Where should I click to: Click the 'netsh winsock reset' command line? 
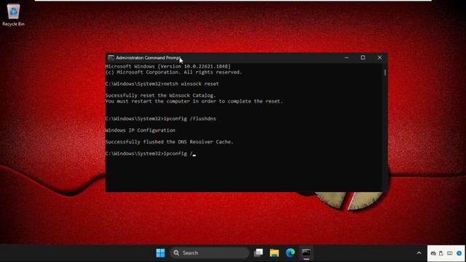tap(162, 84)
